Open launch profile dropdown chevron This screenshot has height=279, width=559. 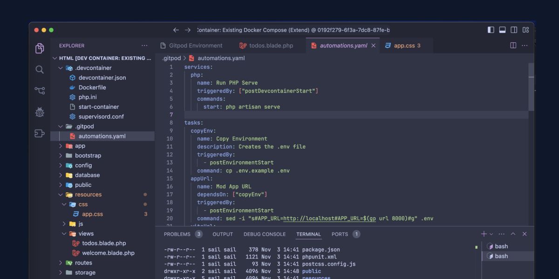click(x=491, y=234)
